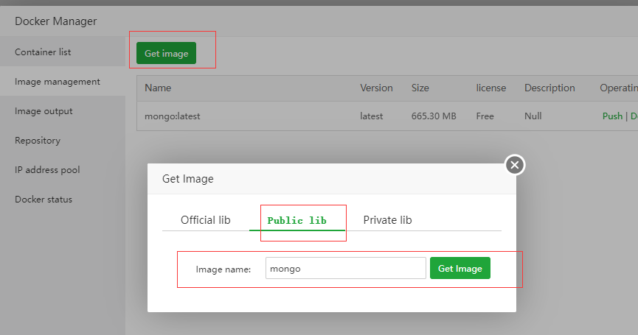Click the Name column header
The image size is (638, 335).
coord(158,88)
